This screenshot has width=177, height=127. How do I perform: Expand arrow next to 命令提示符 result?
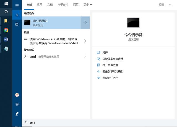85,23
